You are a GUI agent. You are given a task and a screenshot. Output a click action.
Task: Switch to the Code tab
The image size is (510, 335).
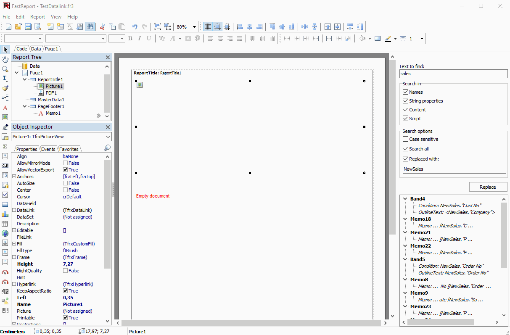click(x=21, y=48)
